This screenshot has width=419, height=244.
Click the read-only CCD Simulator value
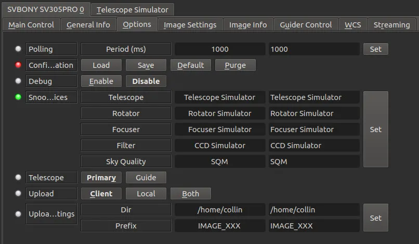coord(220,146)
